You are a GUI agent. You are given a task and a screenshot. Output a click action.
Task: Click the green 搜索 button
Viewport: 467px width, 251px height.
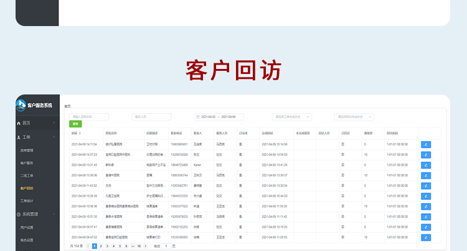[75, 124]
